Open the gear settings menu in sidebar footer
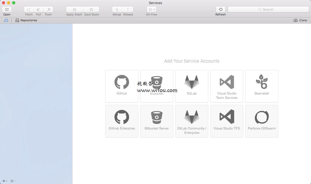Image resolution: width=311 pixels, height=184 pixels. pyautogui.click(x=13, y=181)
